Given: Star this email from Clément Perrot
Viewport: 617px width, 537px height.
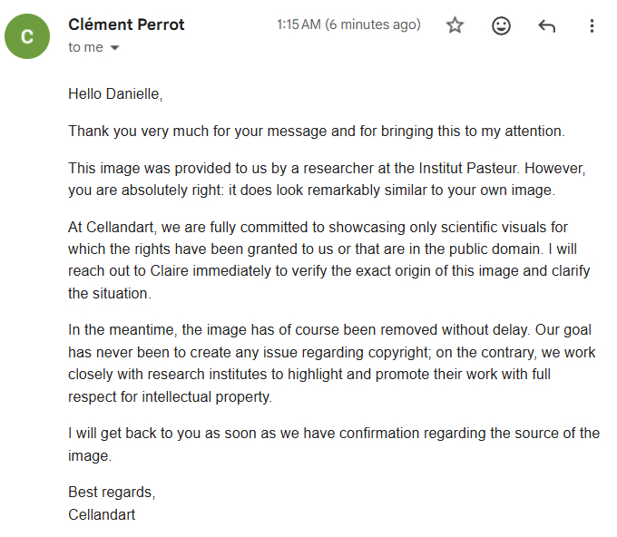Looking at the screenshot, I should pyautogui.click(x=455, y=26).
